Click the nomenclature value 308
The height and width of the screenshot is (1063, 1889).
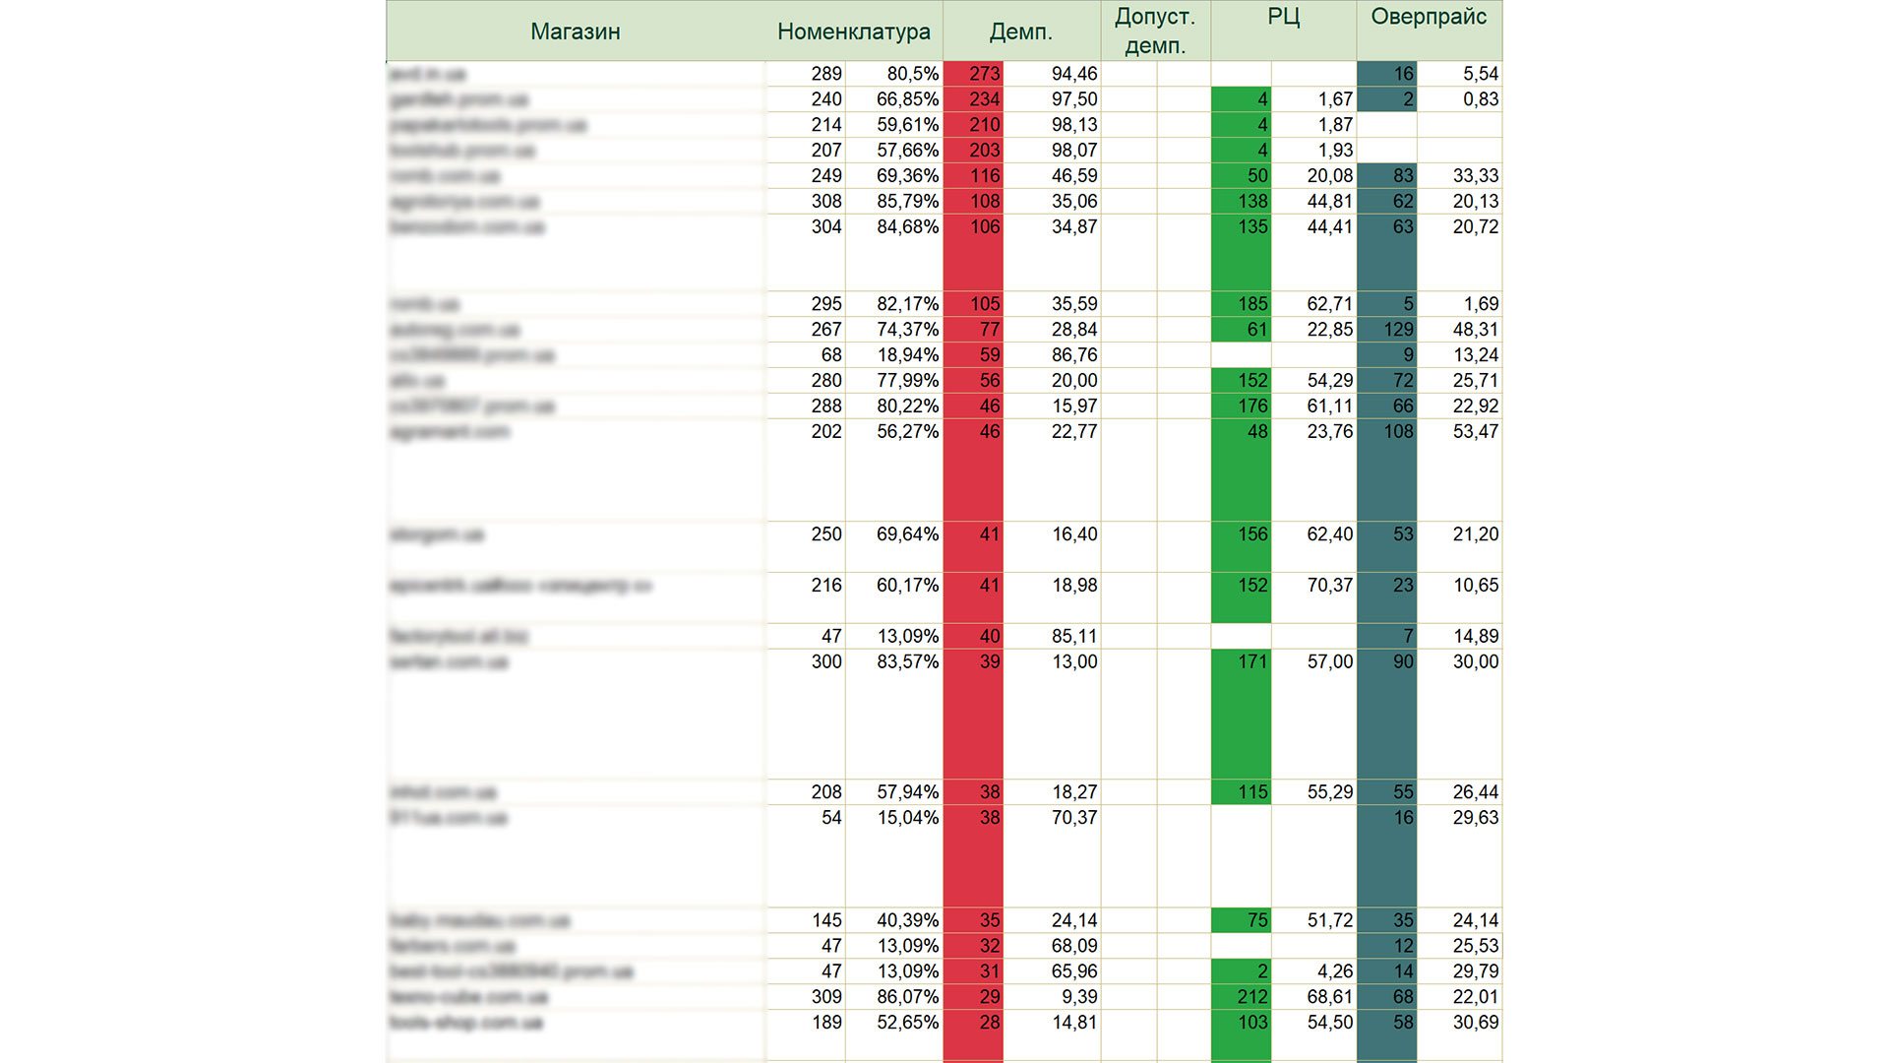coord(826,201)
